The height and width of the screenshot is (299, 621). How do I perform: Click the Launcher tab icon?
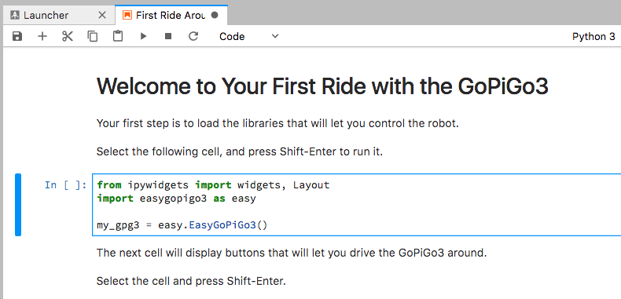click(15, 16)
